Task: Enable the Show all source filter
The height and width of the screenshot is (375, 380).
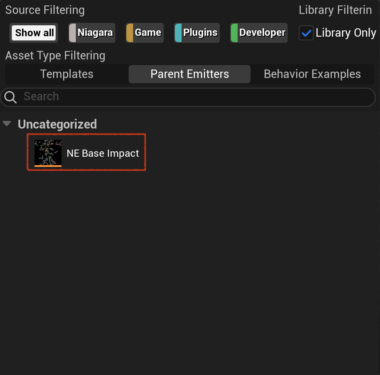Action: [x=34, y=33]
